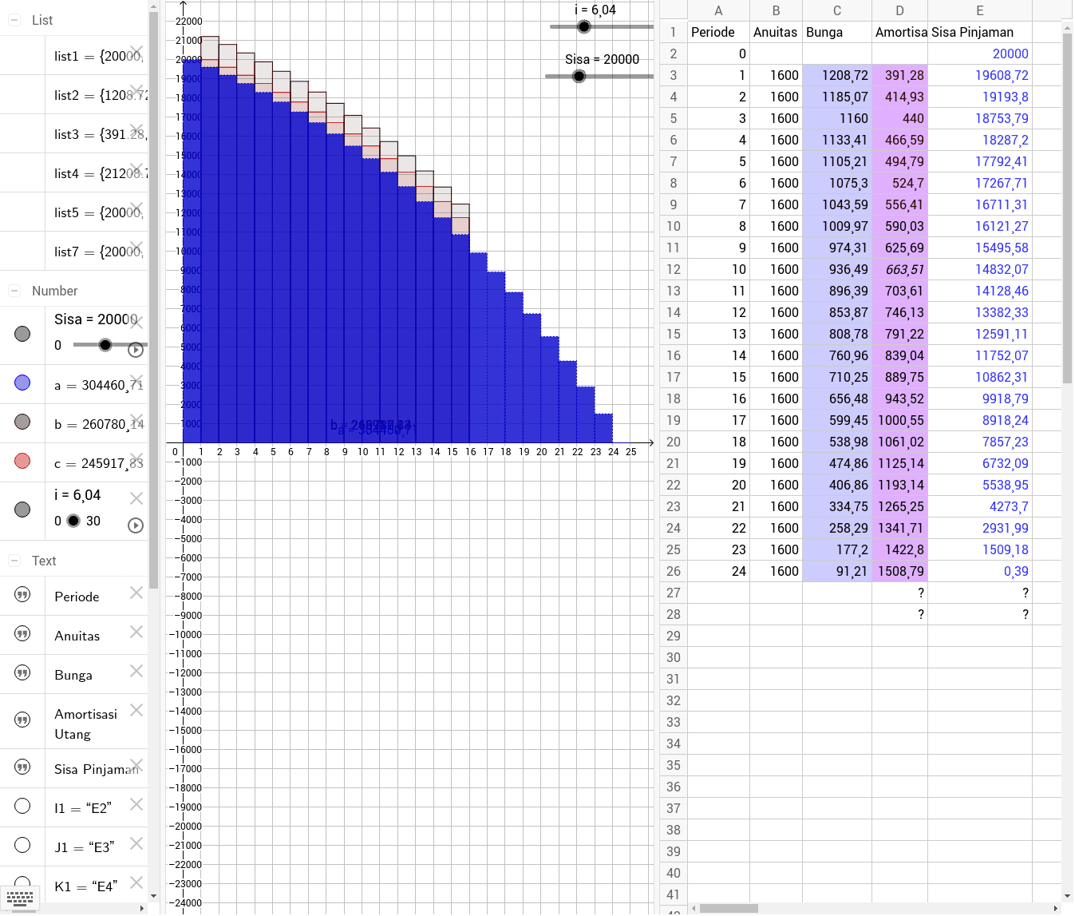1075x916 pixels.
Task: Delete the Anuitas text object
Action: click(x=136, y=632)
